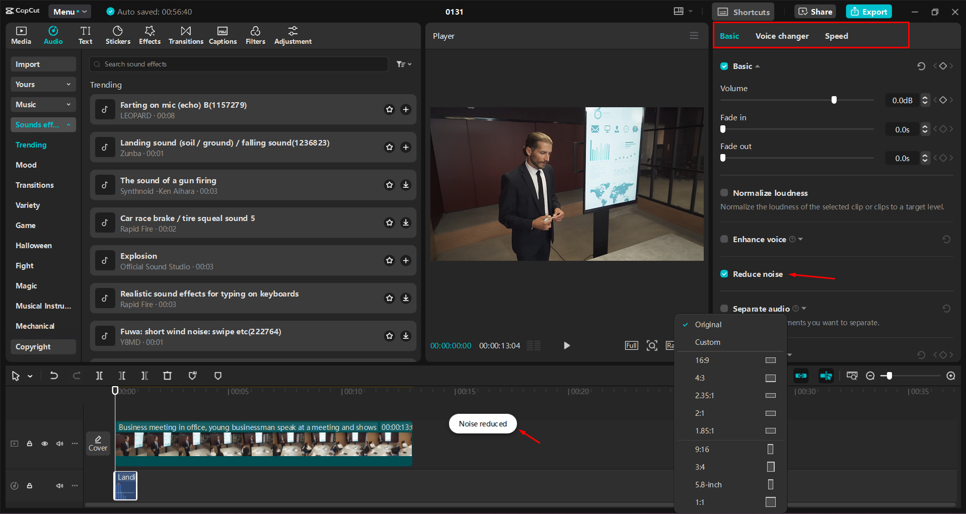This screenshot has height=514, width=966.
Task: Select the 16:9 aspect ratio
Action: [730, 360]
